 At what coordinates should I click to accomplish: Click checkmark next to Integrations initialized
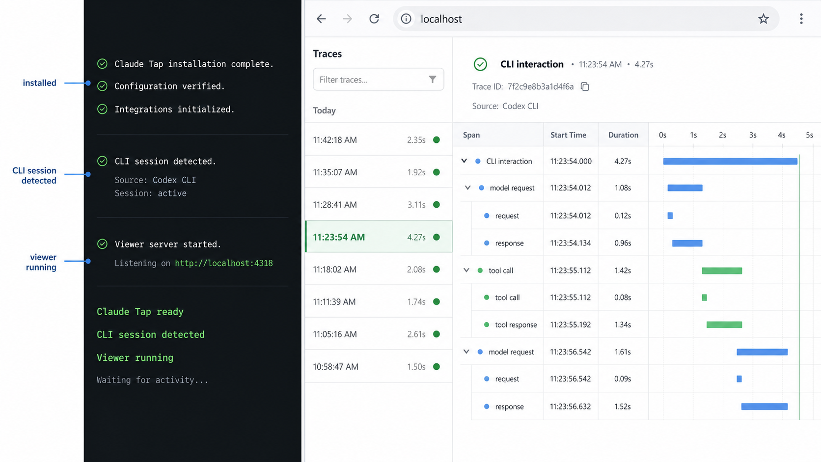coord(102,109)
